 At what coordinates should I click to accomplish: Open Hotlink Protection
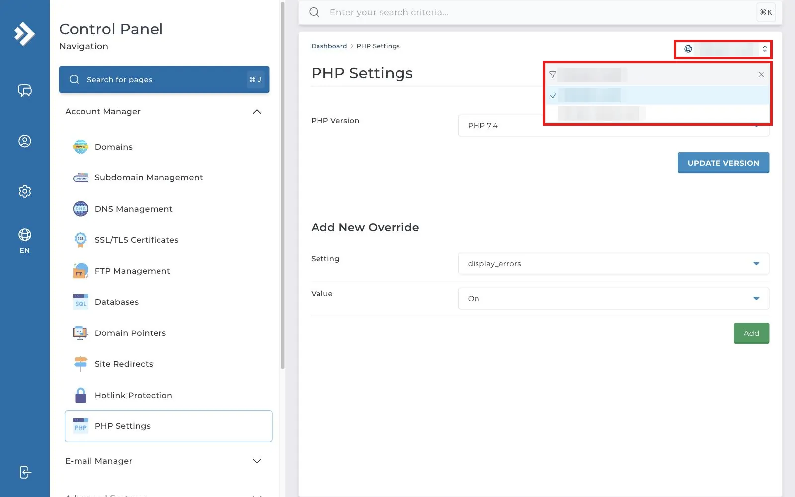point(168,395)
